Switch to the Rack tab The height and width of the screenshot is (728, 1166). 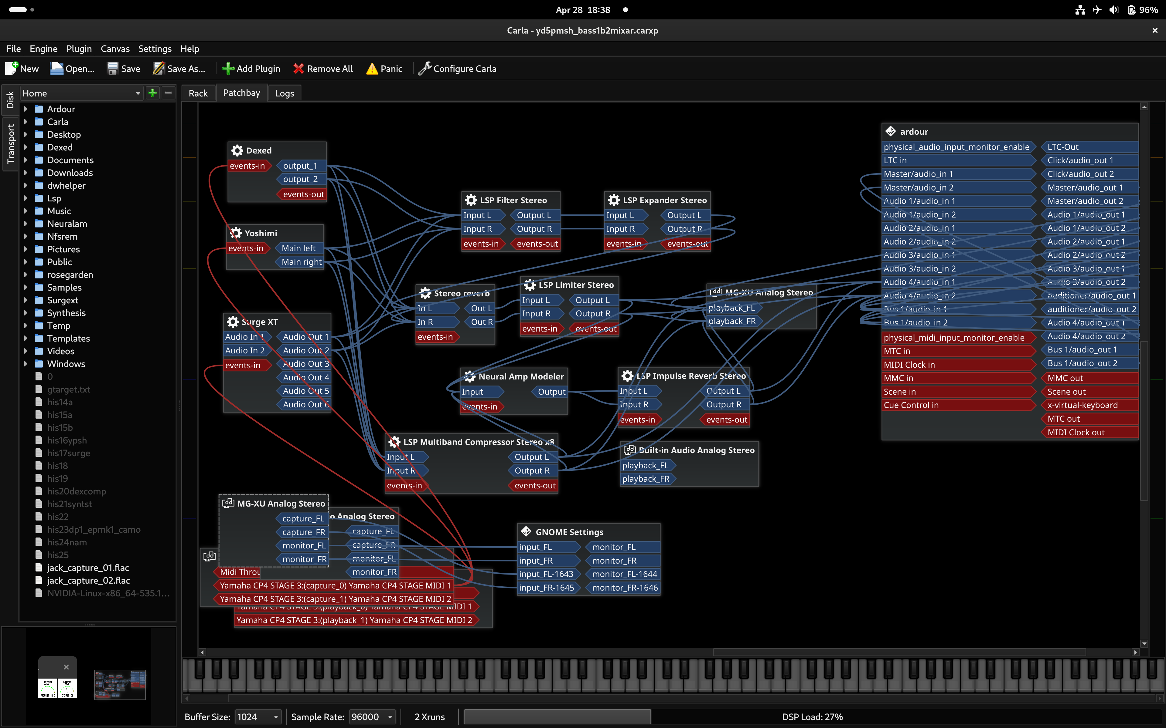[x=198, y=93]
